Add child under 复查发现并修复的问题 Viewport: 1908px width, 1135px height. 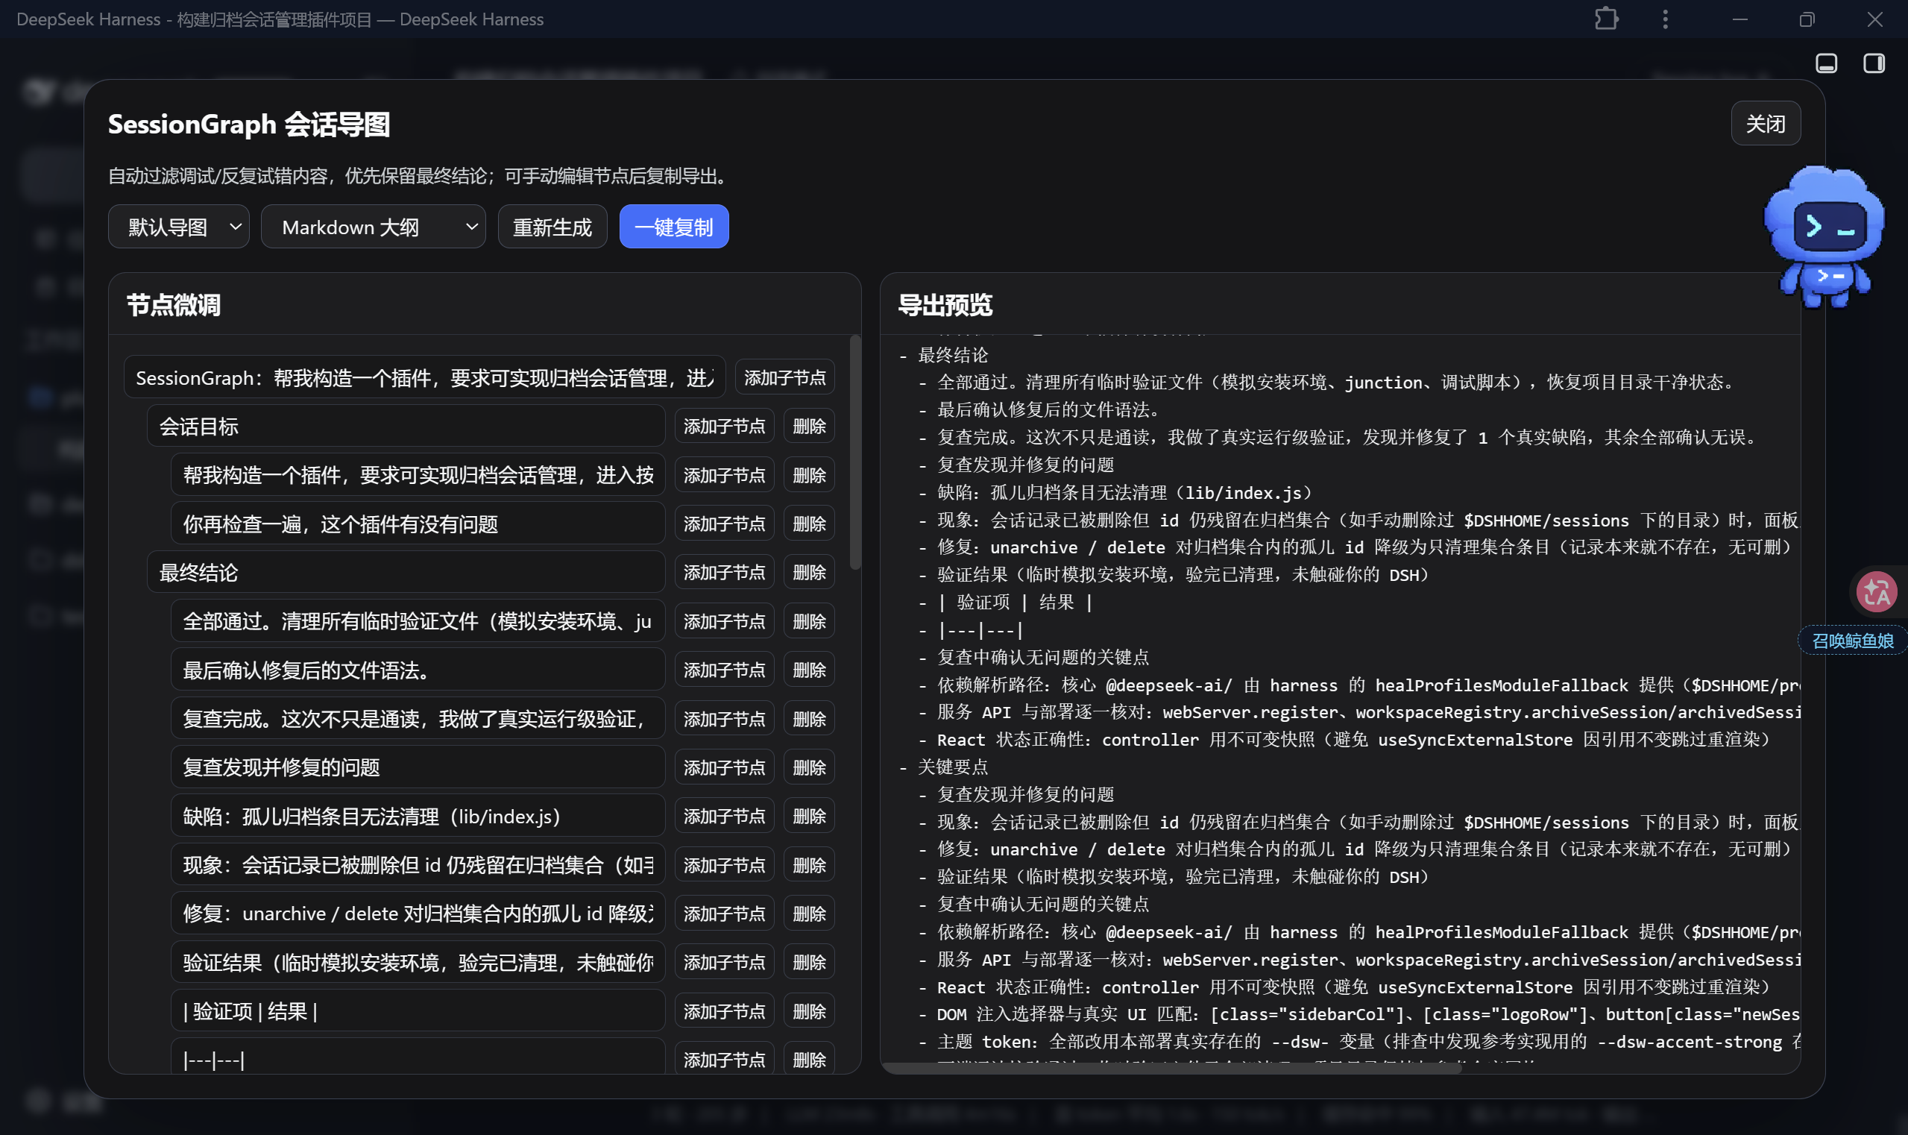coord(724,767)
